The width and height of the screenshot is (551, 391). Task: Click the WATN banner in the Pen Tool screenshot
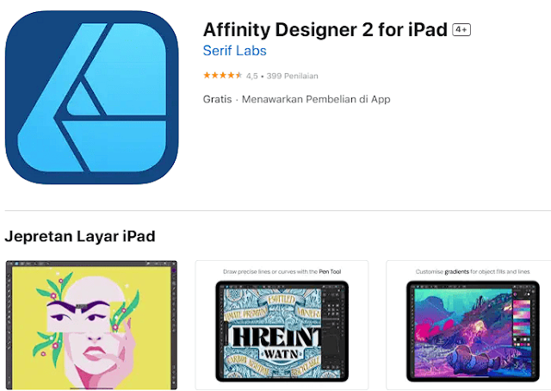tap(282, 353)
